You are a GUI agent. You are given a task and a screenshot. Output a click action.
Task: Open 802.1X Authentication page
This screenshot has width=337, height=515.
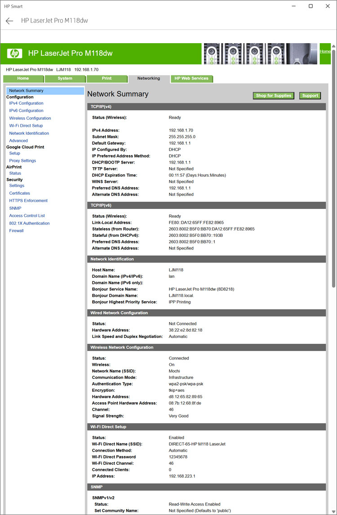pyautogui.click(x=29, y=223)
